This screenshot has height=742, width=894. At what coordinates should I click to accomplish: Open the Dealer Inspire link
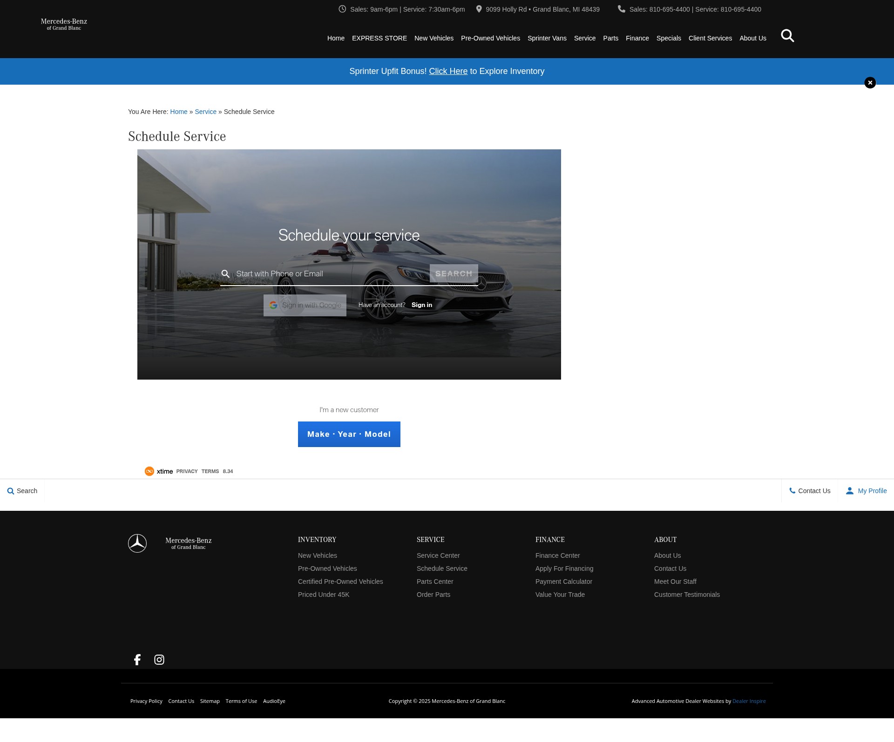[749, 701]
